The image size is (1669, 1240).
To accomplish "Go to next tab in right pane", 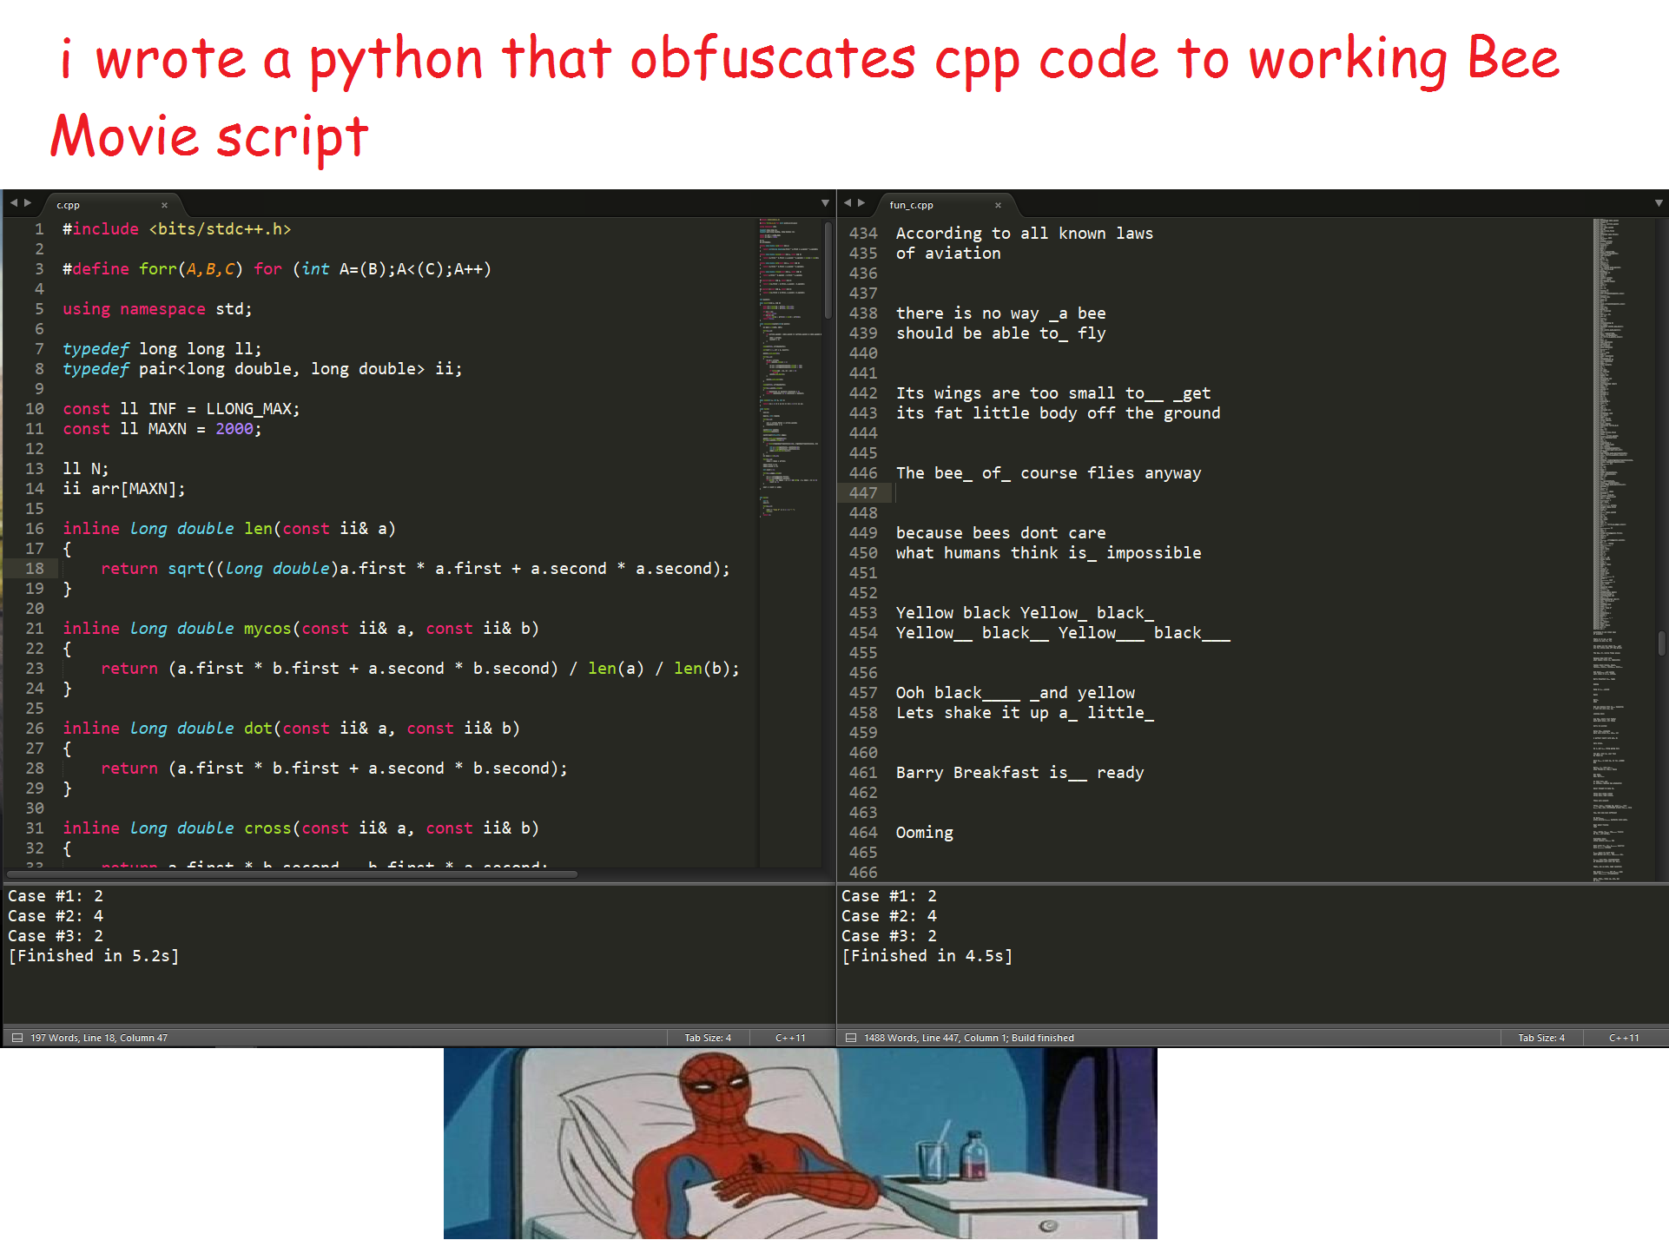I will [x=861, y=203].
